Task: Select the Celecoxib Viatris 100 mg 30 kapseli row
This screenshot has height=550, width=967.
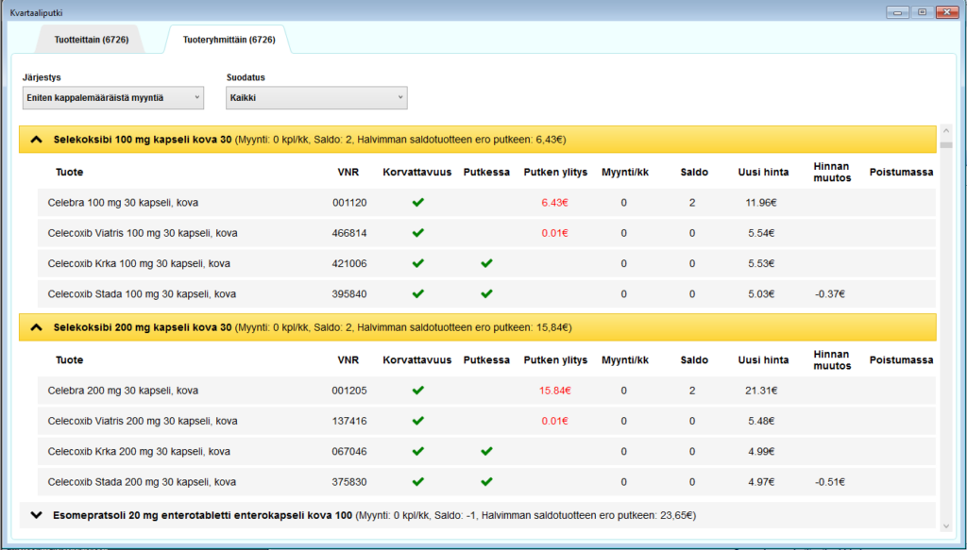Action: (486, 233)
